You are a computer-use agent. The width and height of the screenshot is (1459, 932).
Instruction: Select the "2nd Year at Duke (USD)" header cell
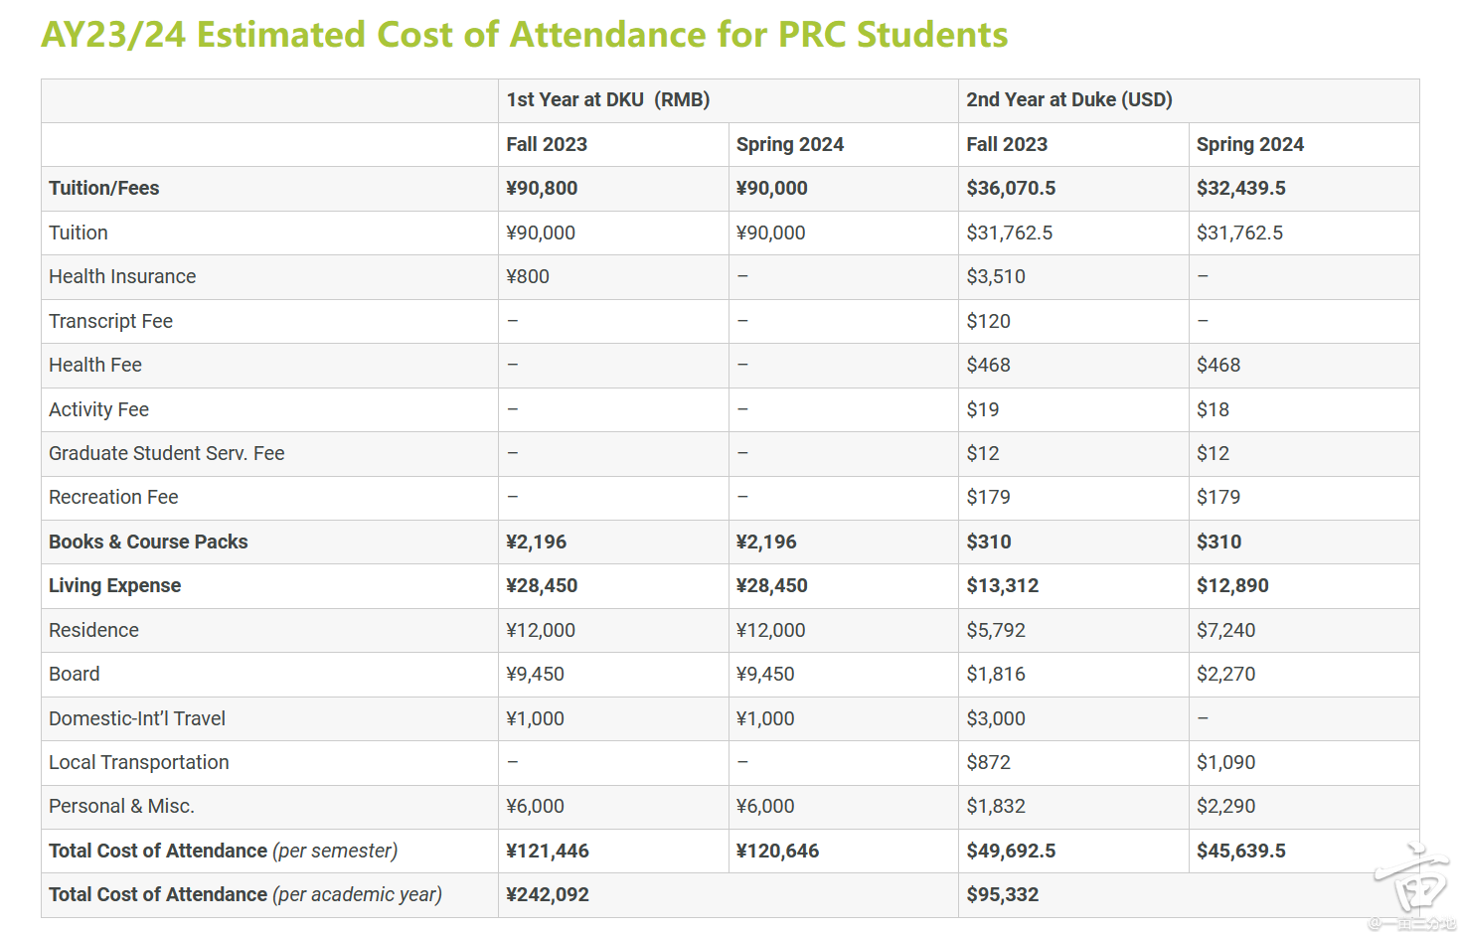point(1068,100)
